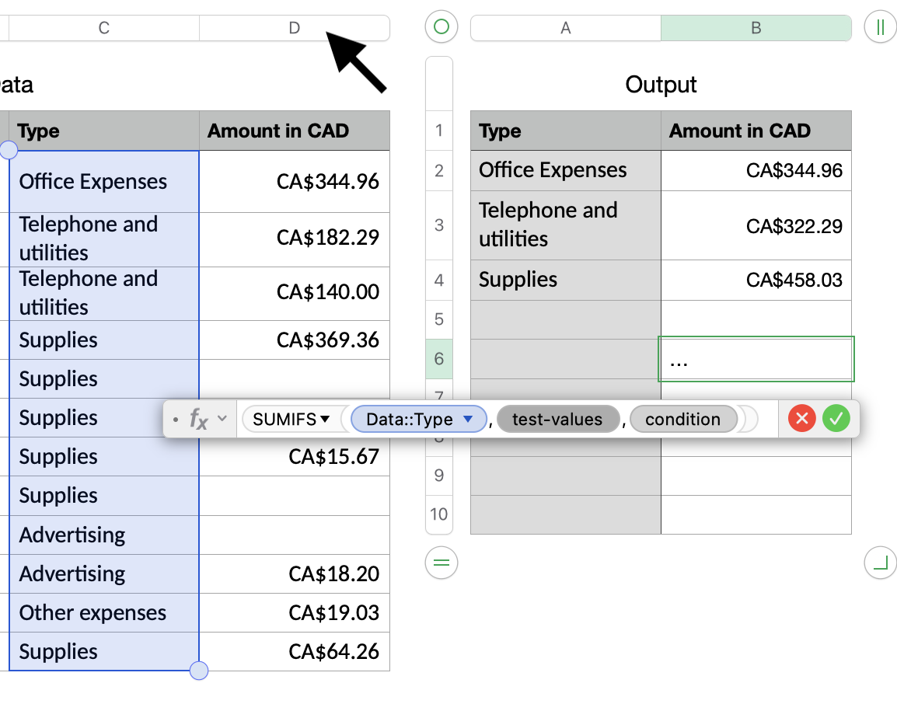Accept the formula with green checkmark
The width and height of the screenshot is (897, 704).
coord(836,420)
